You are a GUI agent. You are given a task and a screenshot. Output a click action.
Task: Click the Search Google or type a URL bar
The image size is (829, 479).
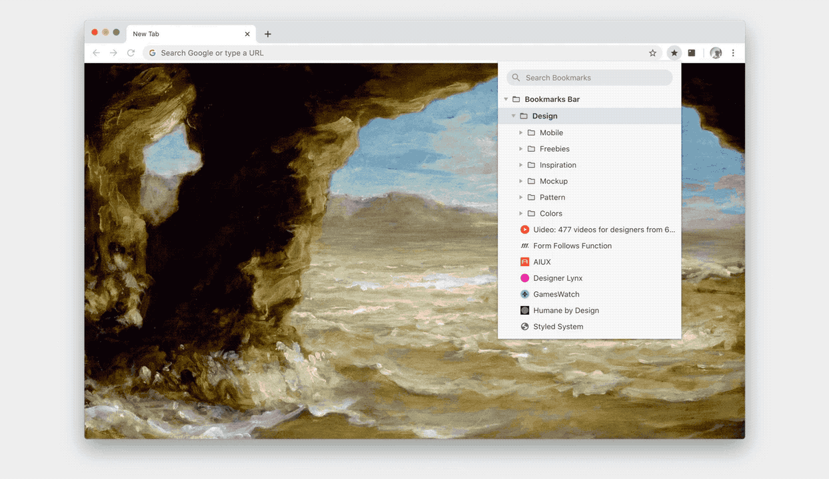tap(403, 53)
